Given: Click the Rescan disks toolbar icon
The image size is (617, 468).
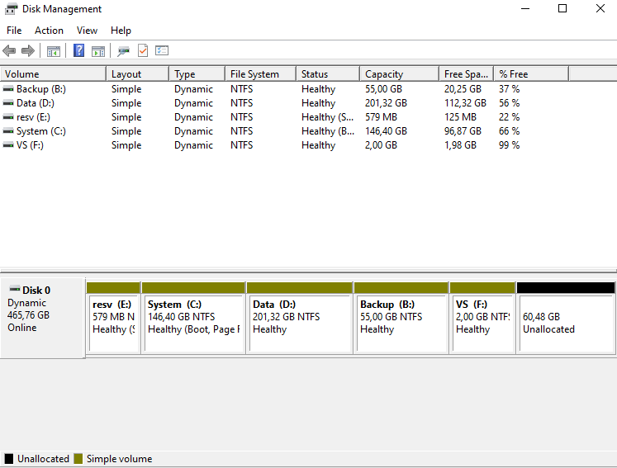Looking at the screenshot, I should pos(124,50).
